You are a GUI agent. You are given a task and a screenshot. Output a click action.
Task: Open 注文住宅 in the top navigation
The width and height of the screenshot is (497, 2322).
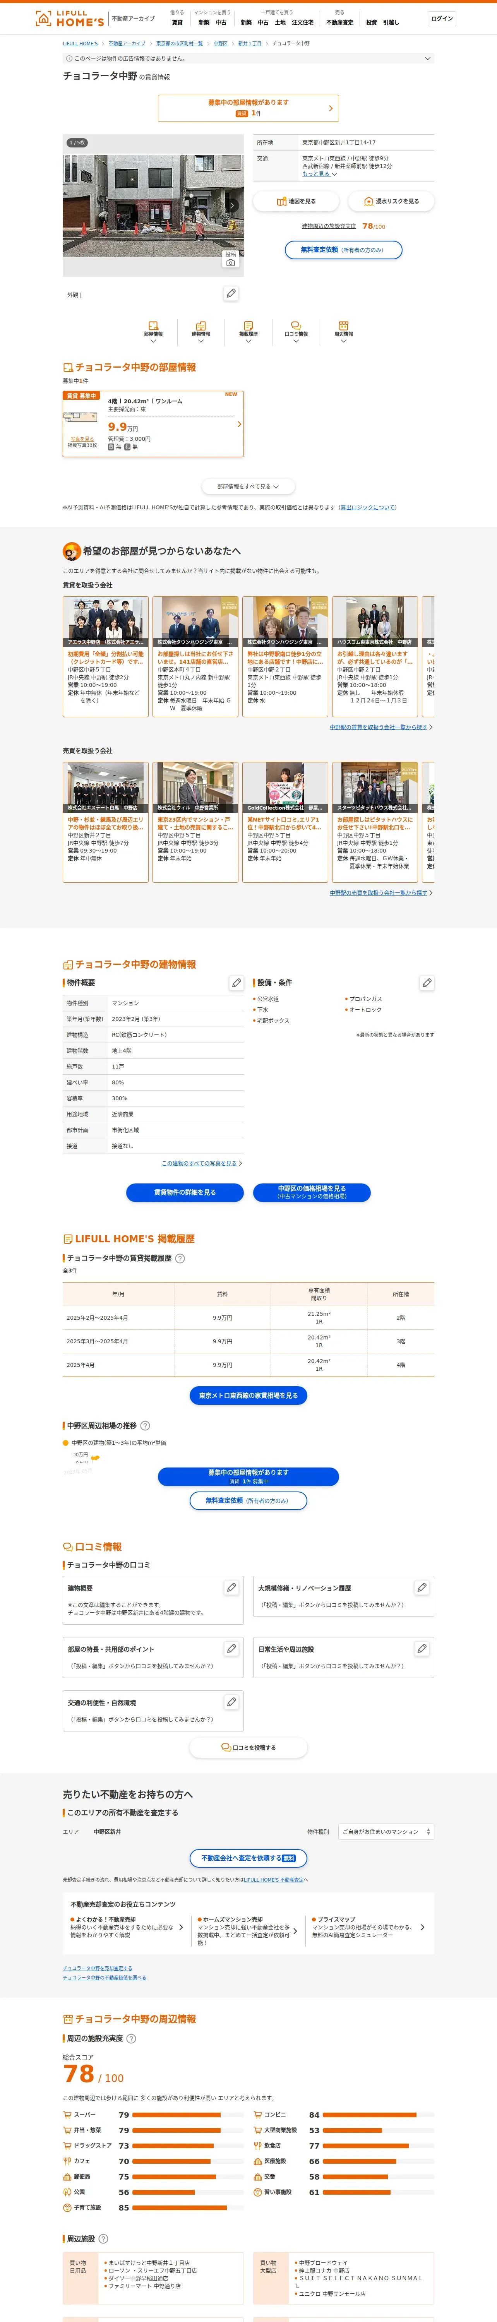[x=303, y=22]
